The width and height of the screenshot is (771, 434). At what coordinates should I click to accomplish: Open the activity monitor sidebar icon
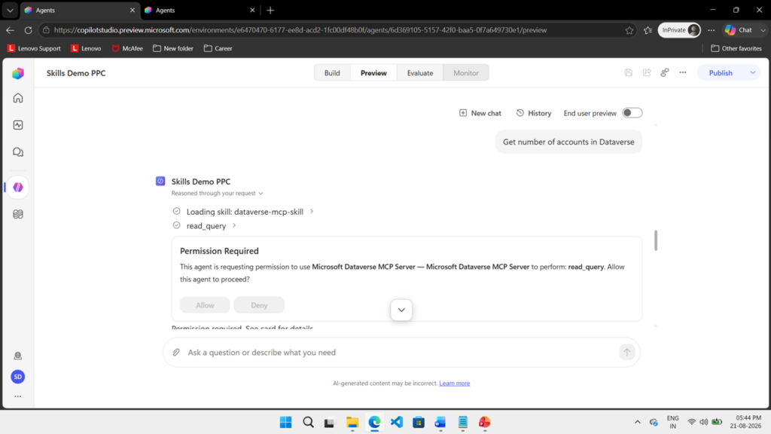pyautogui.click(x=18, y=125)
